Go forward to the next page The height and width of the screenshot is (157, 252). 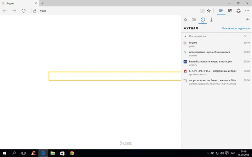tap(14, 11)
